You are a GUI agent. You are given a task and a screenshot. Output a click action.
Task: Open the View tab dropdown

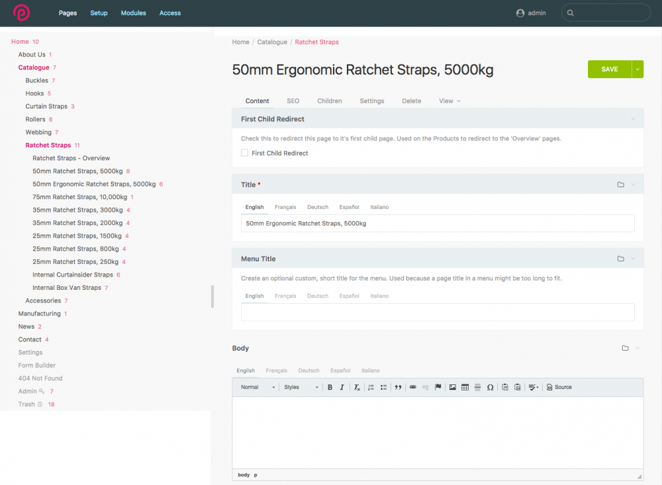pos(449,101)
